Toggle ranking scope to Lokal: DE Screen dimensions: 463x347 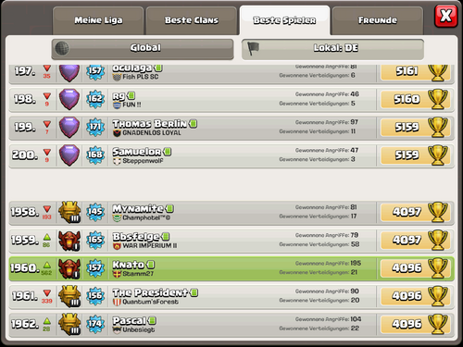click(332, 48)
